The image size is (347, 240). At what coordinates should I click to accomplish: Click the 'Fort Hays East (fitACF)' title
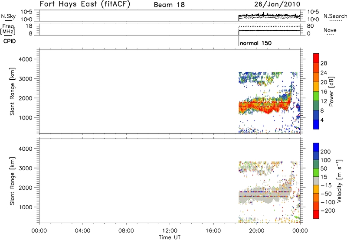[85, 4]
